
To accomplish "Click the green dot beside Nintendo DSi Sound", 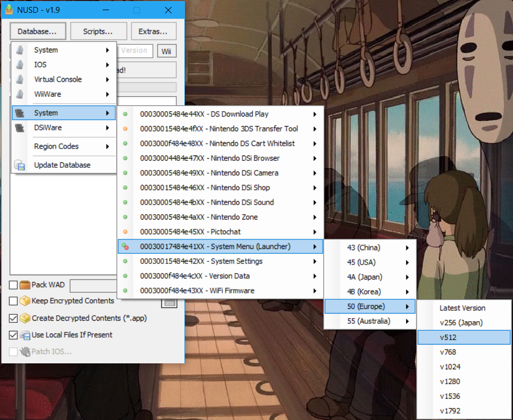I will (x=125, y=203).
